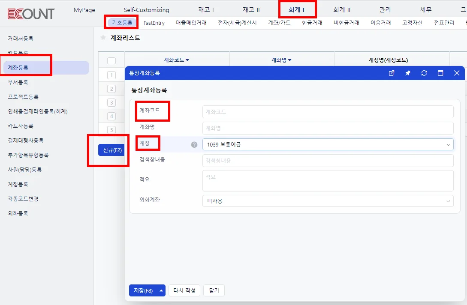The width and height of the screenshot is (467, 305).
Task: Click the 검색창내용 input field
Action: tap(328, 161)
